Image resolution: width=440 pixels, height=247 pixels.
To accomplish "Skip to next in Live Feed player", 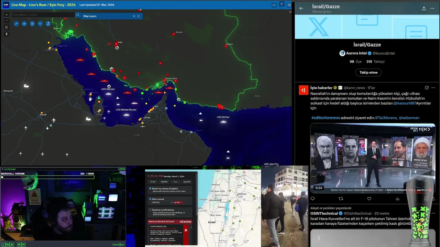I will pyautogui.click(x=23, y=244).
